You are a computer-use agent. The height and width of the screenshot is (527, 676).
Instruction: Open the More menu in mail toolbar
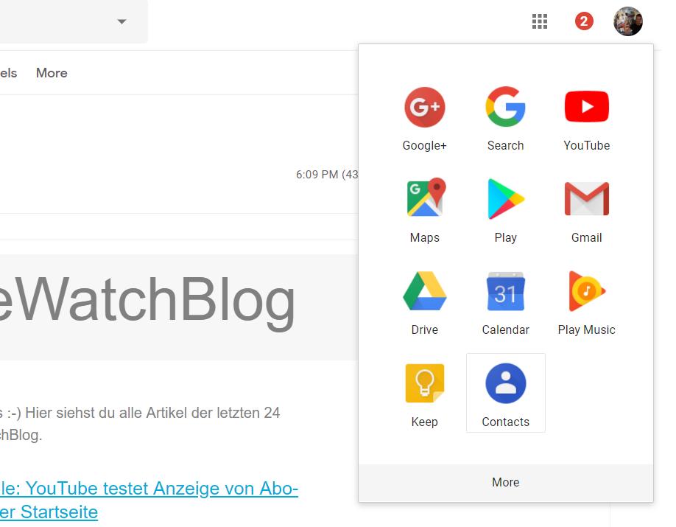(x=52, y=73)
